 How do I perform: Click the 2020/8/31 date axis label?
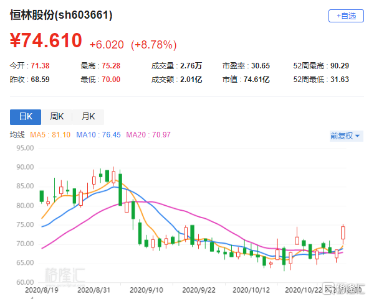[93, 290]
